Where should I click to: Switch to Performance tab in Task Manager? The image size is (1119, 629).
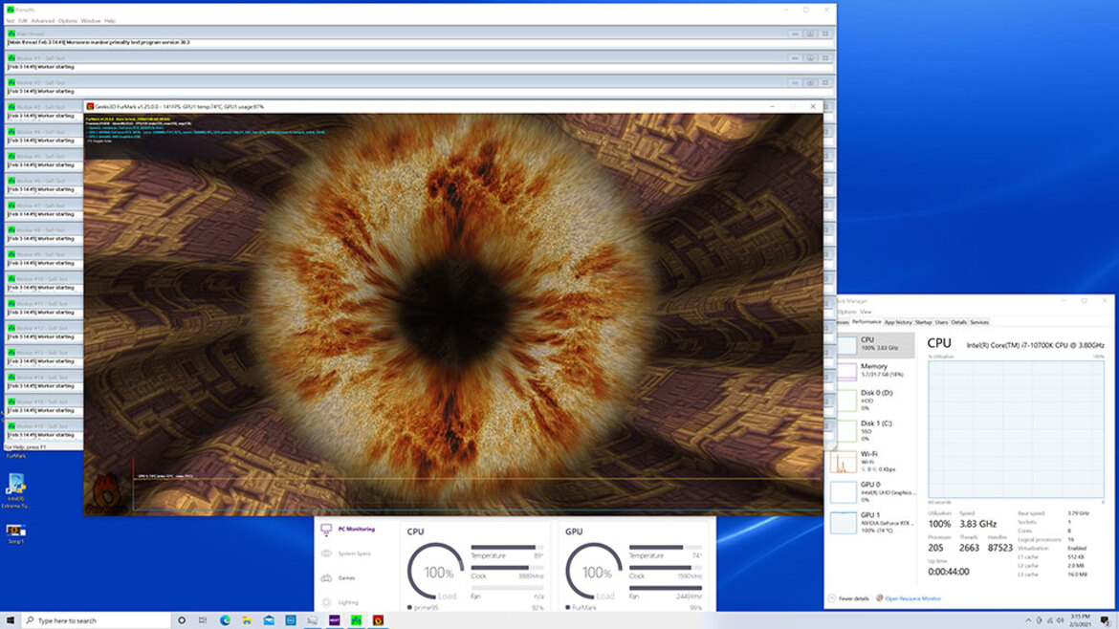point(867,322)
